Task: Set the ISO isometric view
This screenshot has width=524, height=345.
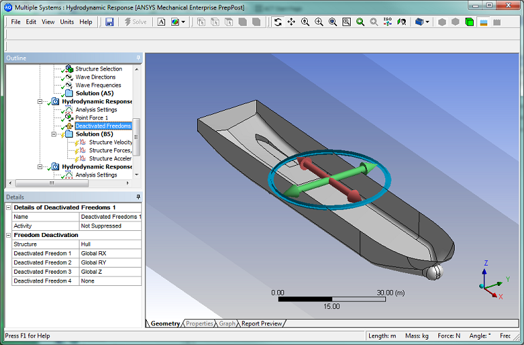Action: click(x=387, y=22)
